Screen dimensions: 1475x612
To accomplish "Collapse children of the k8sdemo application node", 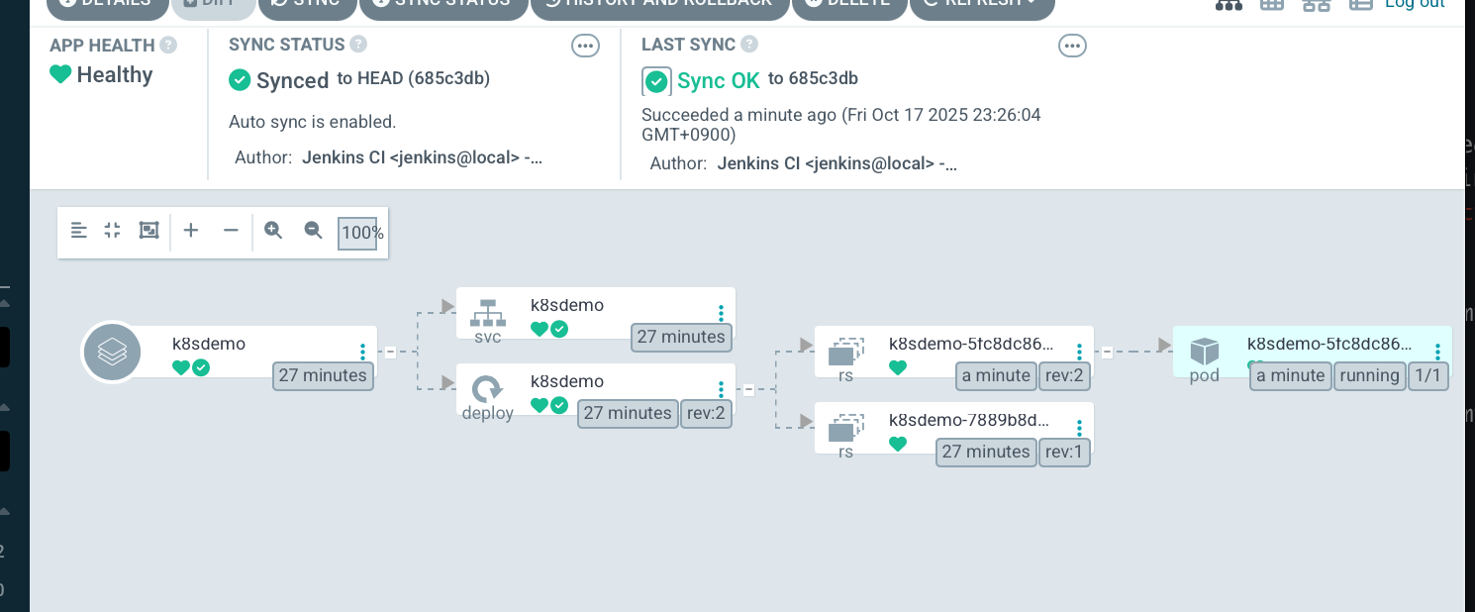I will 390,352.
